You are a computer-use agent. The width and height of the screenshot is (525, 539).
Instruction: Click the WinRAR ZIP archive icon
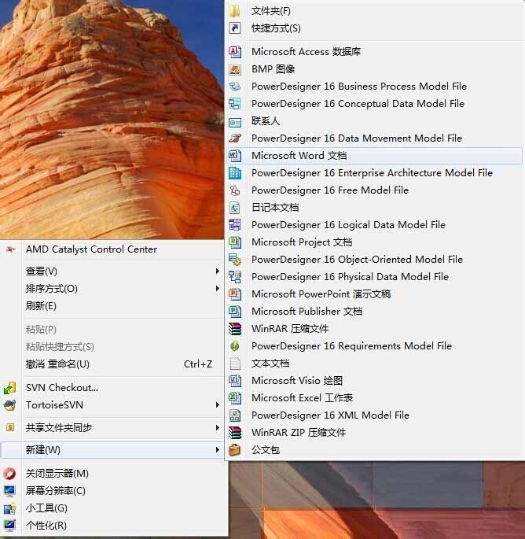click(235, 433)
